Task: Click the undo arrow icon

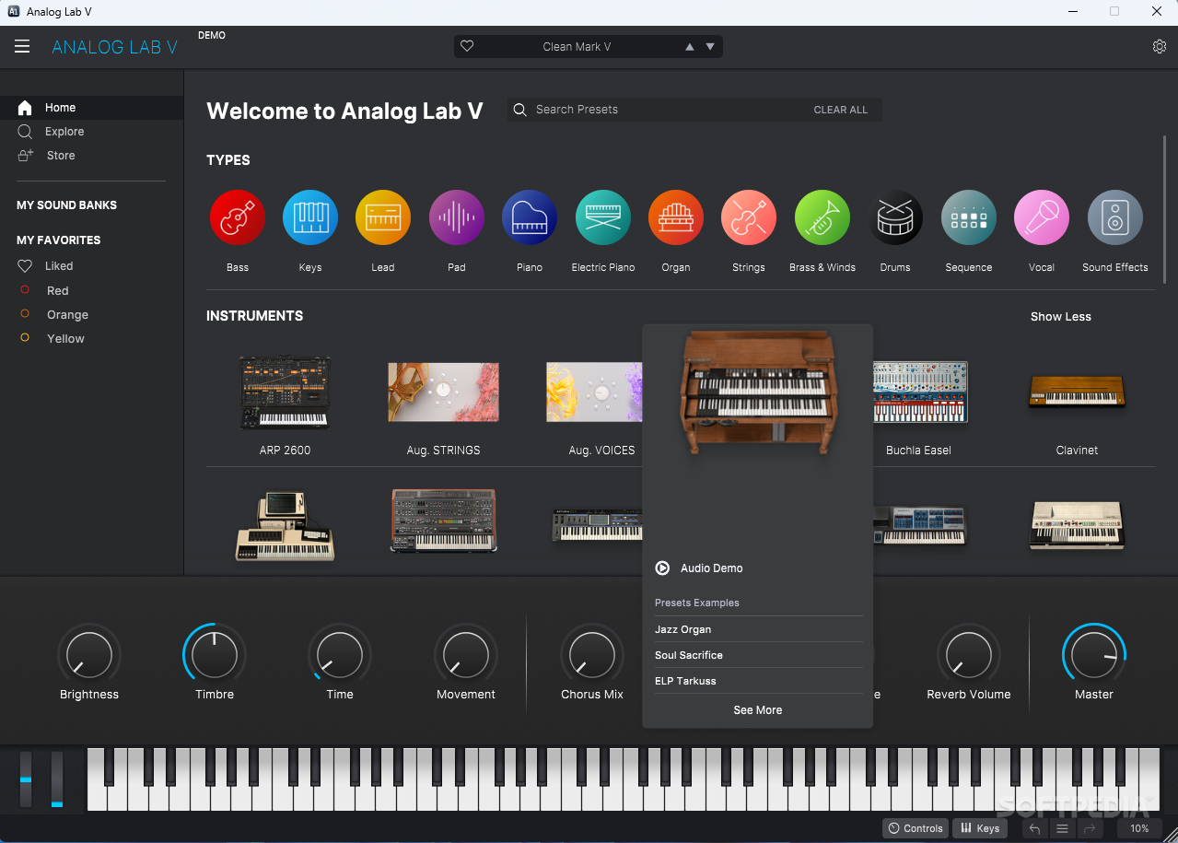Action: pyautogui.click(x=1034, y=828)
